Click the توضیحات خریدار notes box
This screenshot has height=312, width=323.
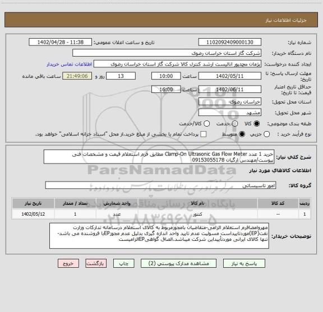tap(159, 236)
